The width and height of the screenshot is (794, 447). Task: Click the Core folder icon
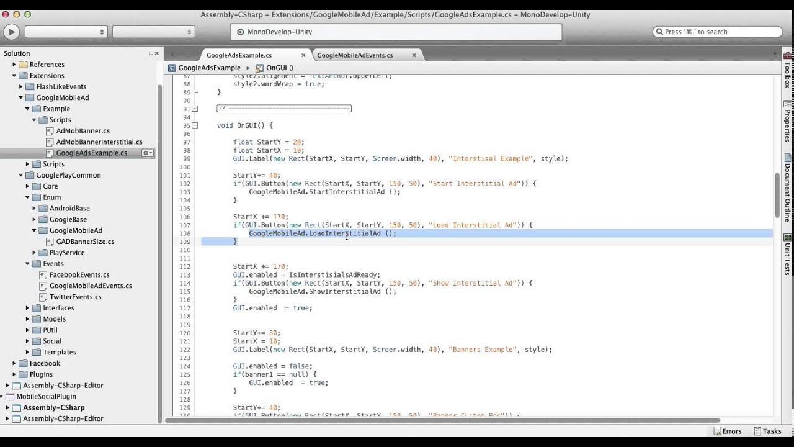tap(37, 186)
